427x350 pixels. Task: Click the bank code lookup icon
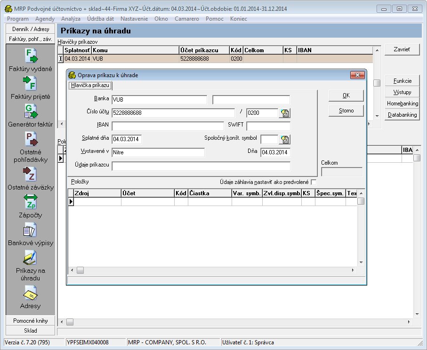coord(284,113)
